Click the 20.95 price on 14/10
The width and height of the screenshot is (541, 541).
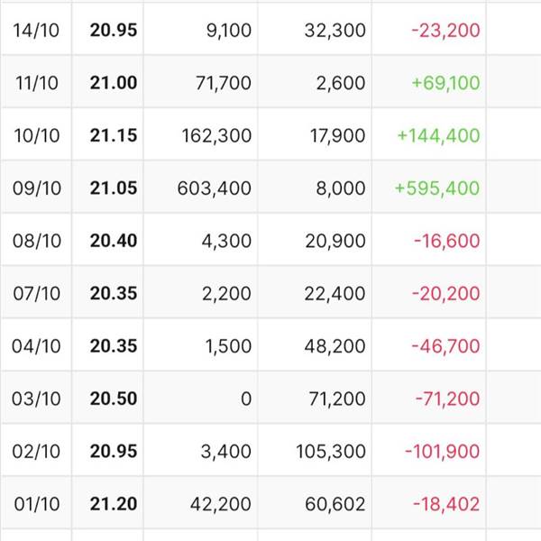(114, 30)
